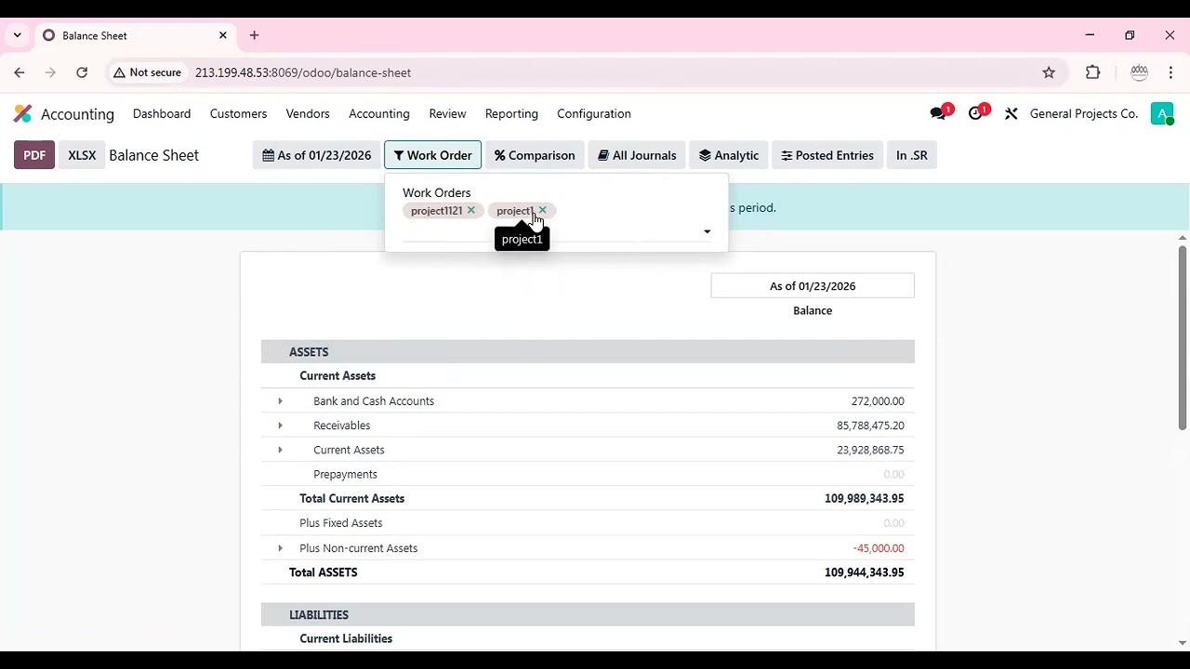
Task: Open the Reporting menu
Action: coord(511,113)
